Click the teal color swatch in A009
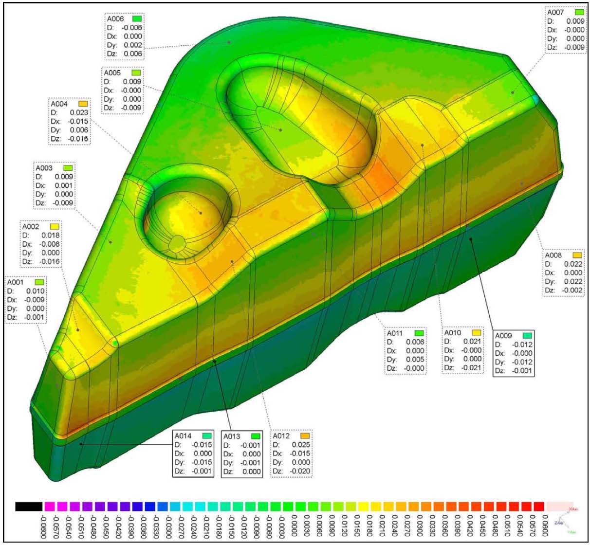Viewport: 590px width, 545px height. point(527,335)
